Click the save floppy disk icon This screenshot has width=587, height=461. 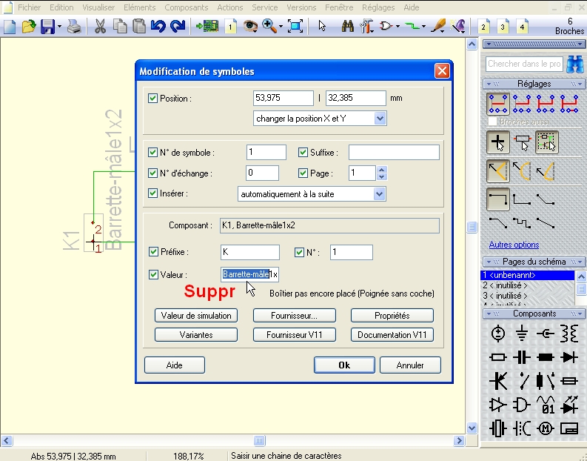48,27
